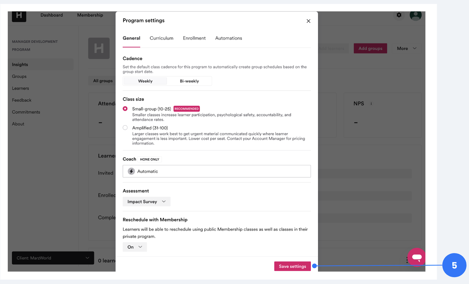Screen dimensions: 469x284
Task: Click the program H thumbnail icon
Action: (x=99, y=48)
